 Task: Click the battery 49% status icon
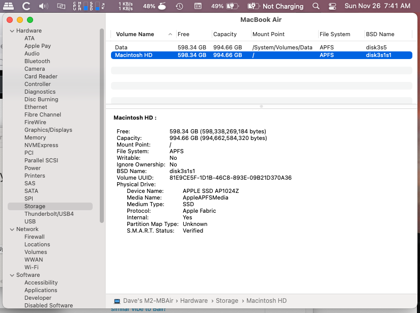225,6
